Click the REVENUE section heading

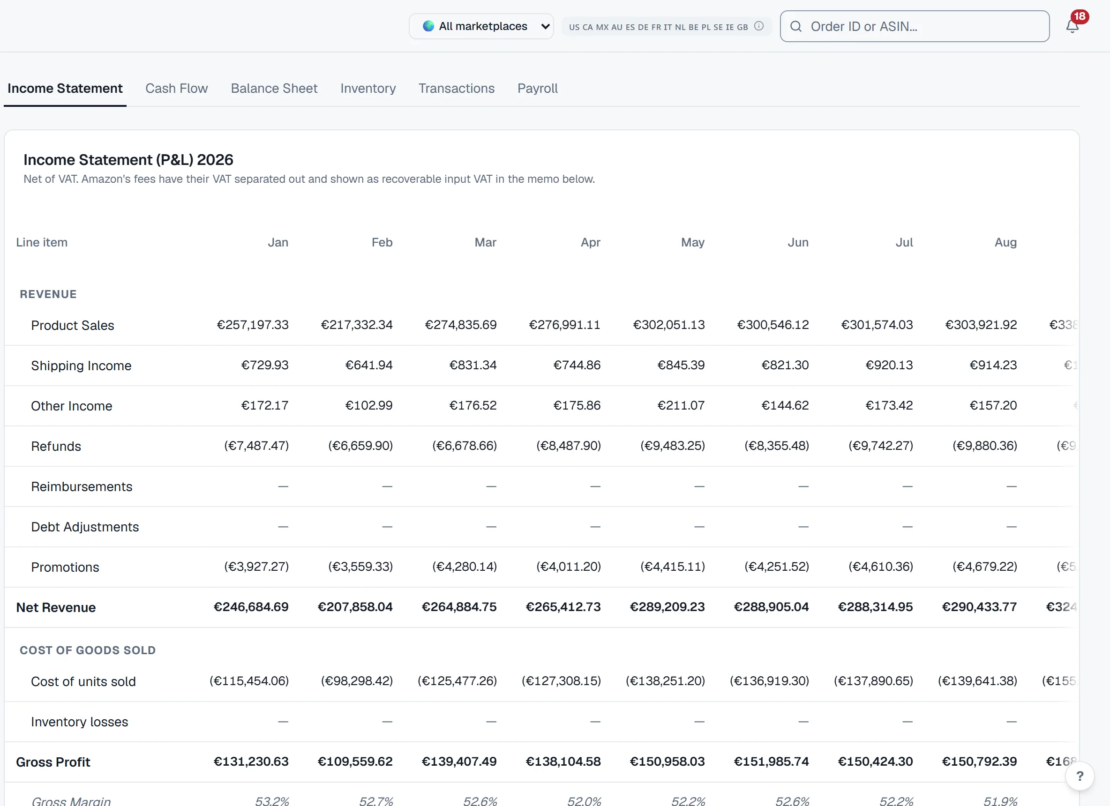tap(48, 294)
